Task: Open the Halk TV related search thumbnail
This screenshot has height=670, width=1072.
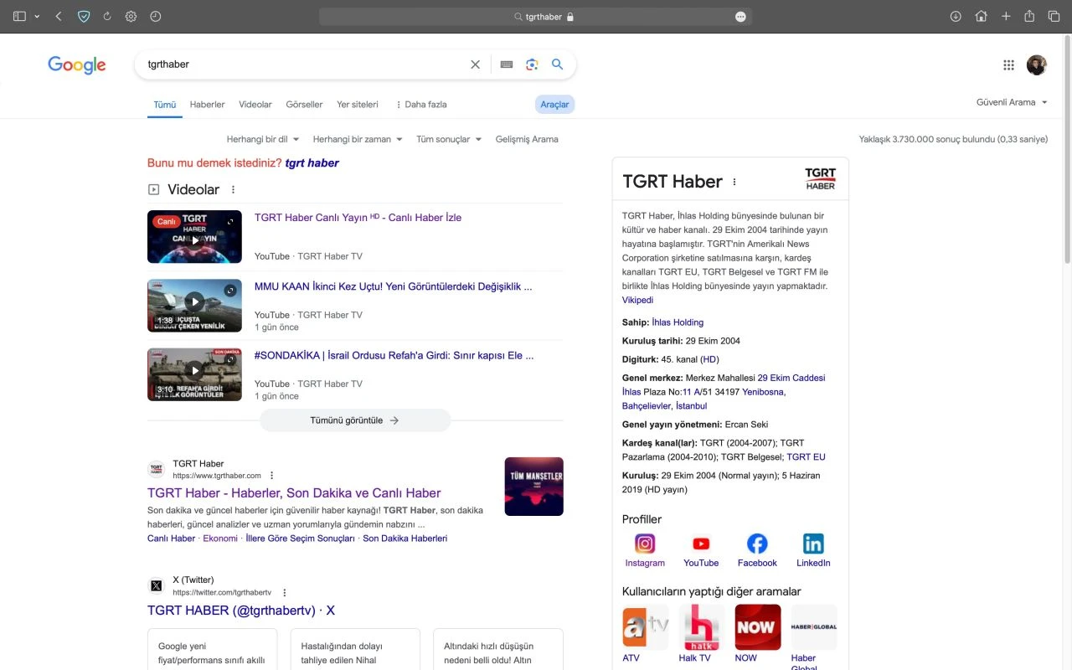Action: (701, 626)
